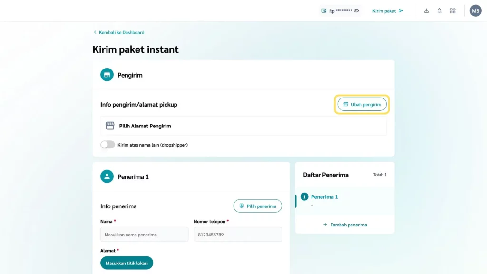Go back via Kembali ke Dashboard
The height and width of the screenshot is (274, 487).
(119, 32)
